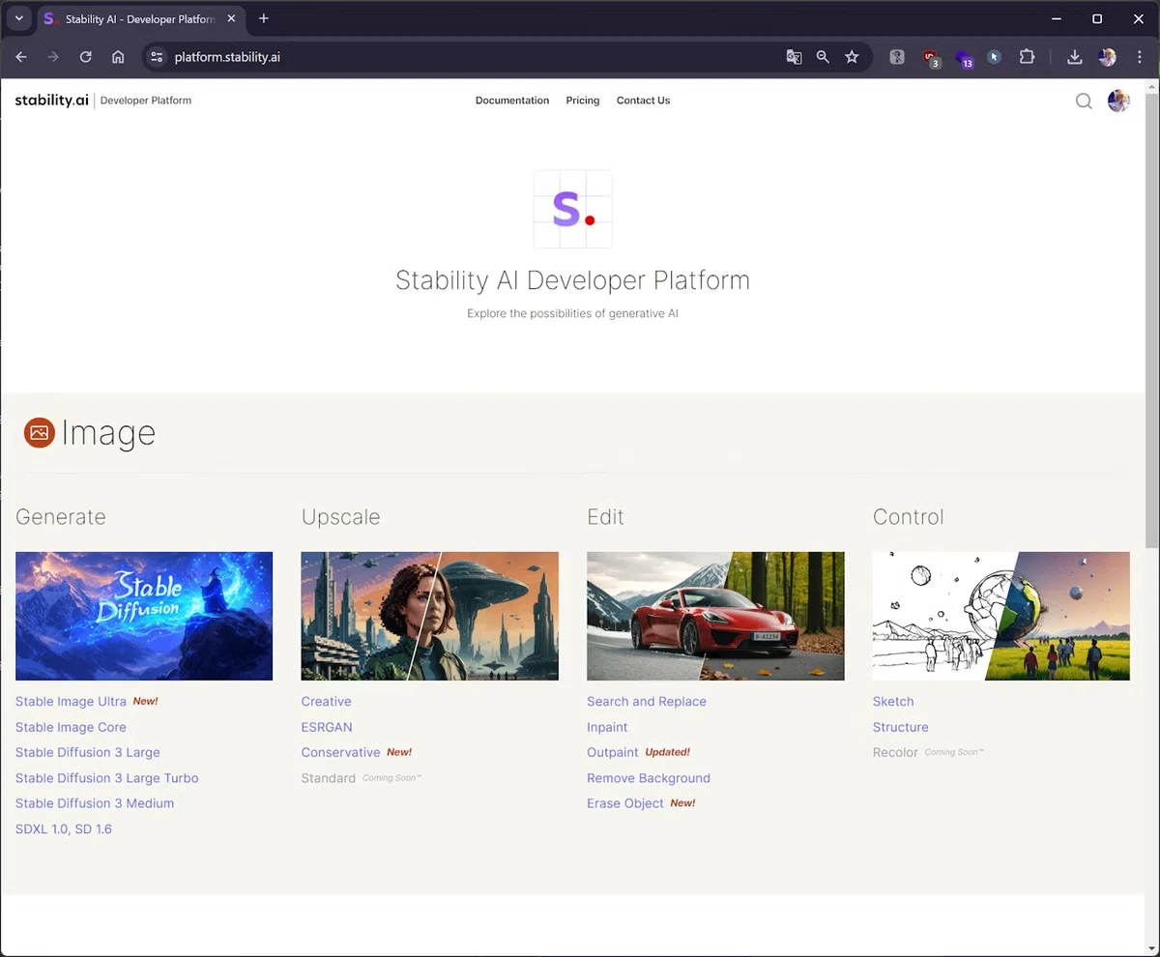Screen dimensions: 1160x957
Task: Open the Structure control link
Action: point(901,727)
